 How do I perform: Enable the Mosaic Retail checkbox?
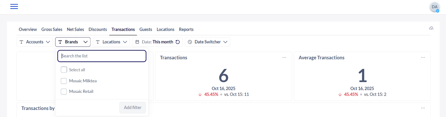click(x=64, y=91)
